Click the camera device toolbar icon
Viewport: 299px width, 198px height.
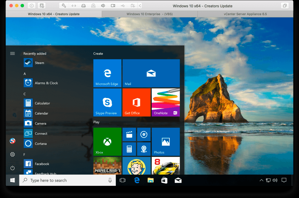coord(113,6)
